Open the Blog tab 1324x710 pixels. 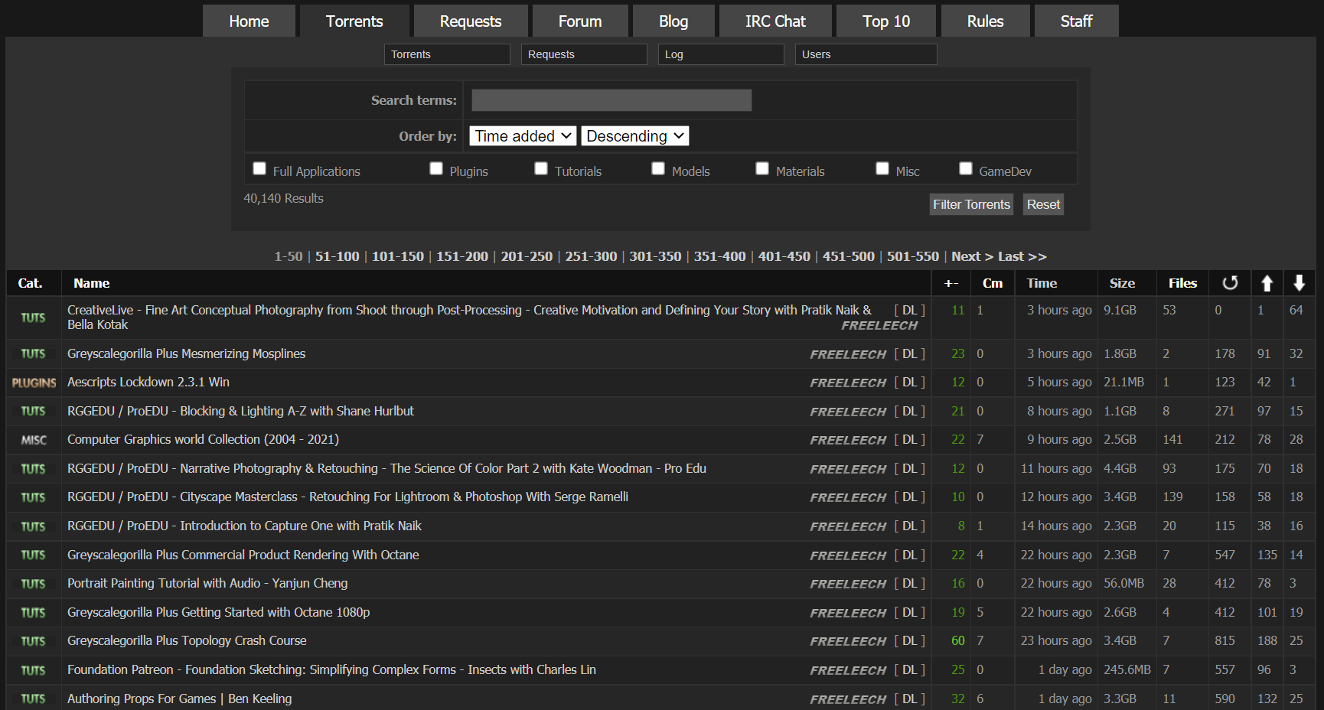[673, 21]
